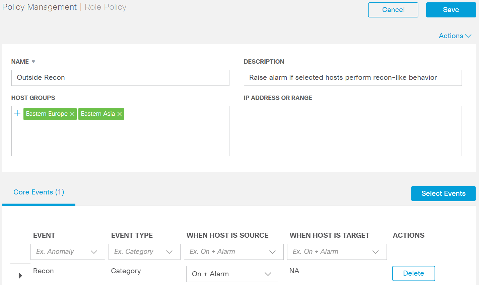
Task: Save the role policy
Action: tap(451, 10)
